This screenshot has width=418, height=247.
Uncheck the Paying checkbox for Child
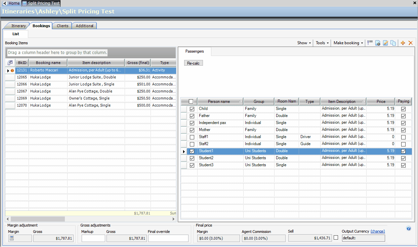[x=403, y=109]
